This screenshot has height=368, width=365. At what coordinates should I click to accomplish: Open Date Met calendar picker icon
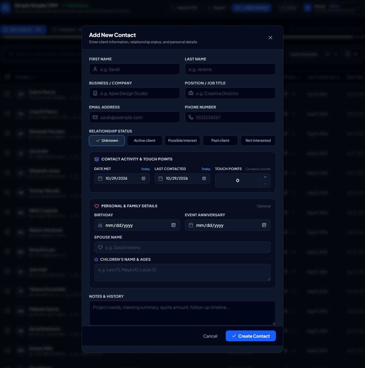coord(143,178)
